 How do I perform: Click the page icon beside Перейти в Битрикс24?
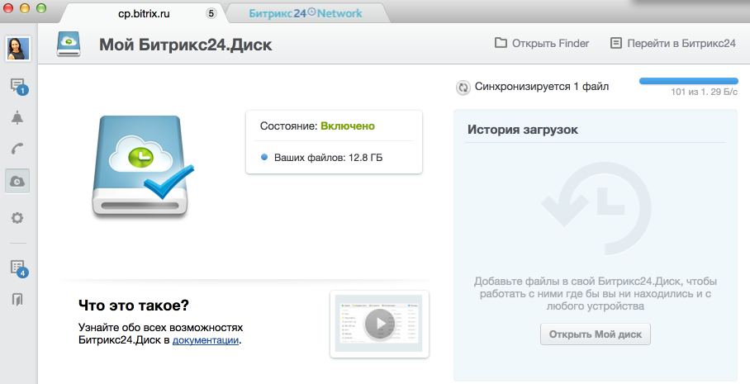tap(616, 43)
